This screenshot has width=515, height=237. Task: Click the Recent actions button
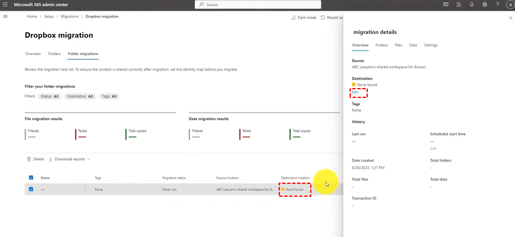tap(332, 17)
